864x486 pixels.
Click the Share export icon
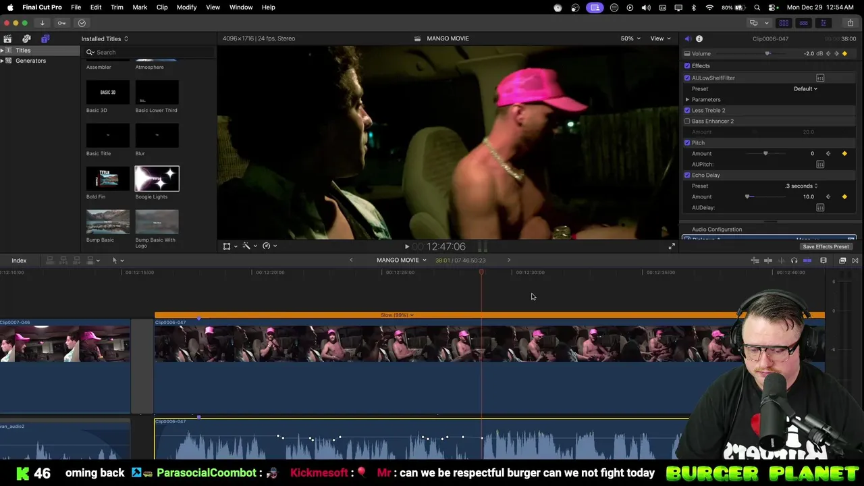(x=850, y=23)
